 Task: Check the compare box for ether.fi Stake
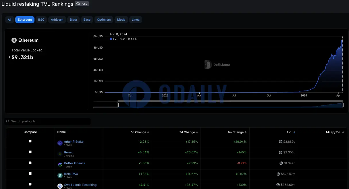(x=30, y=141)
